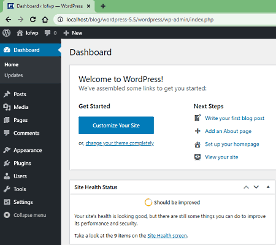This screenshot has height=245, width=276.
Task: Click the monitor icon beside View your site
Action: tap(197, 157)
